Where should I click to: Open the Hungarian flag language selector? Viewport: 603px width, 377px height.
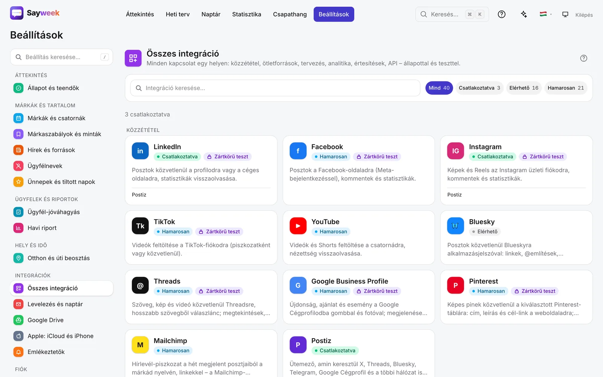[x=545, y=14]
